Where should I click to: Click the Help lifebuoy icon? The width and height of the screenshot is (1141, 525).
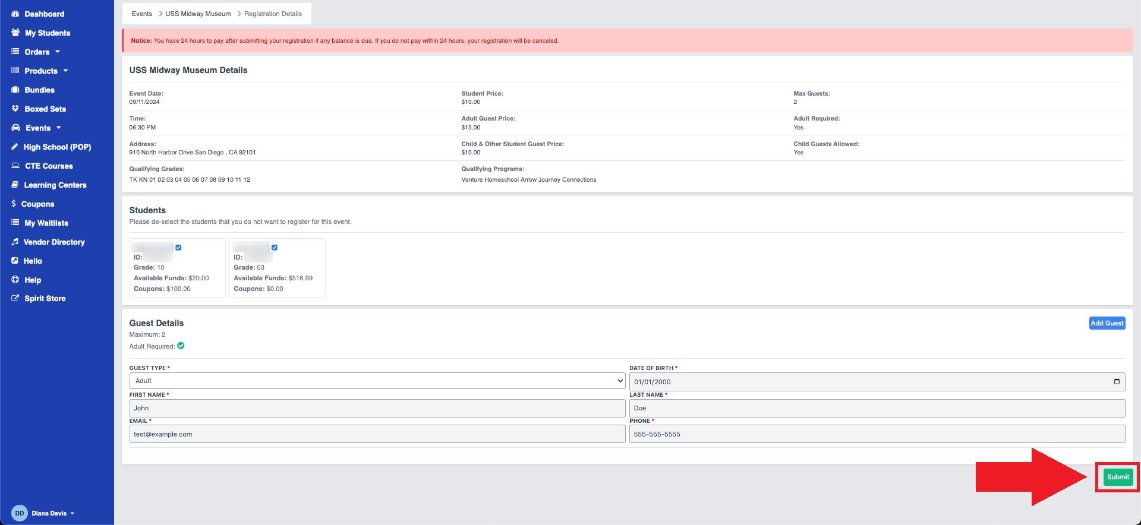(15, 280)
